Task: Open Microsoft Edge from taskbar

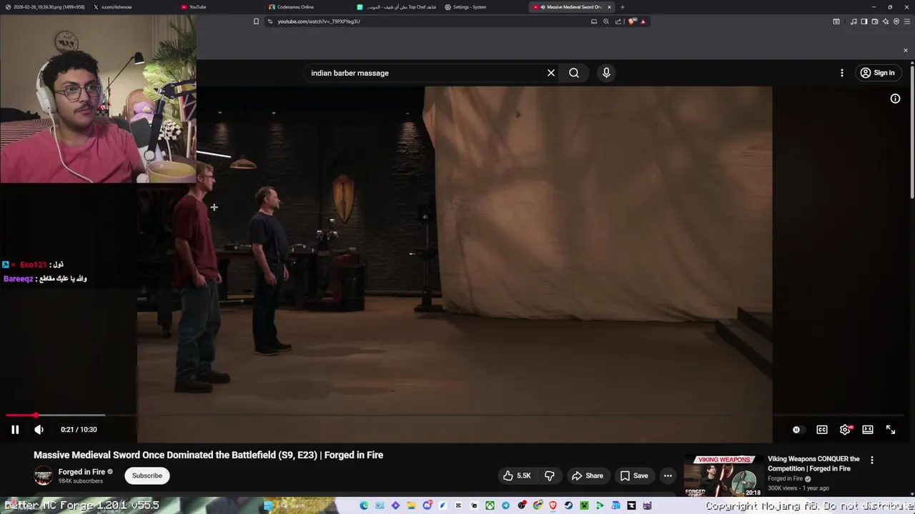Action: coord(364,505)
